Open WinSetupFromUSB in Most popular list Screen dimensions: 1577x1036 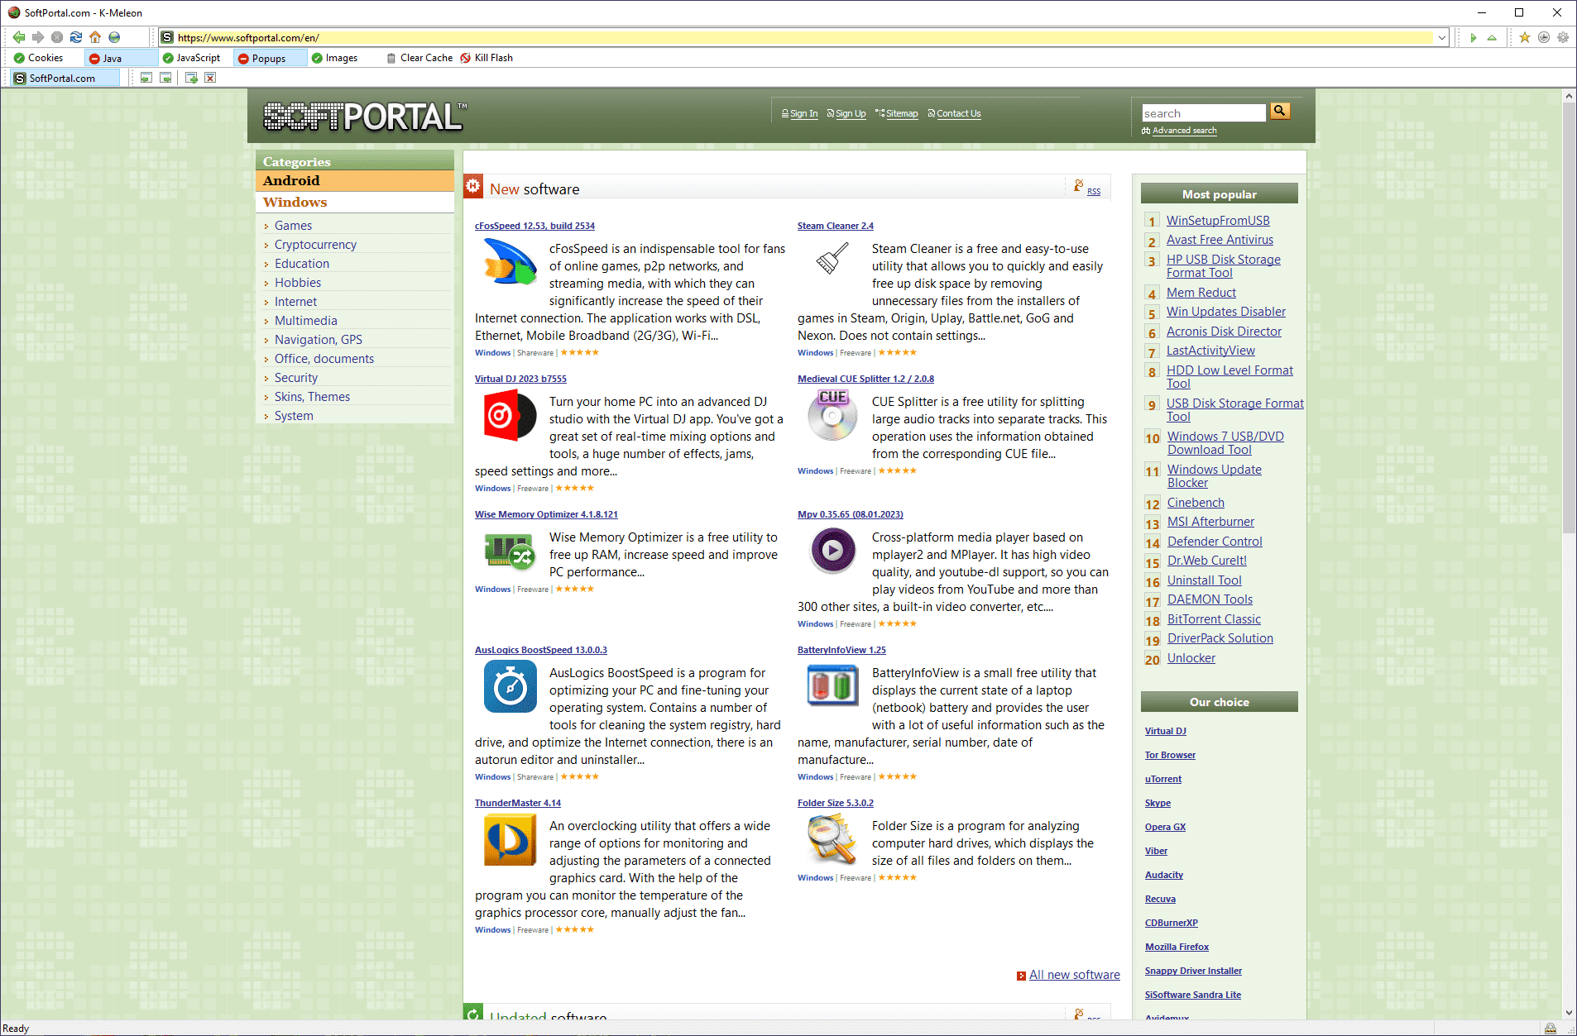pyautogui.click(x=1218, y=221)
